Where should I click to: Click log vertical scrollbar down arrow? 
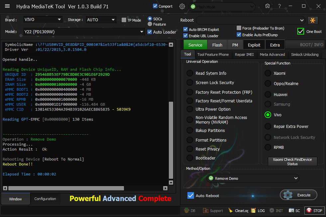(x=171, y=182)
